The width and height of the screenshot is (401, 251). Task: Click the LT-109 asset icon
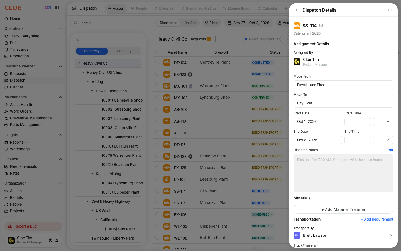click(167, 179)
